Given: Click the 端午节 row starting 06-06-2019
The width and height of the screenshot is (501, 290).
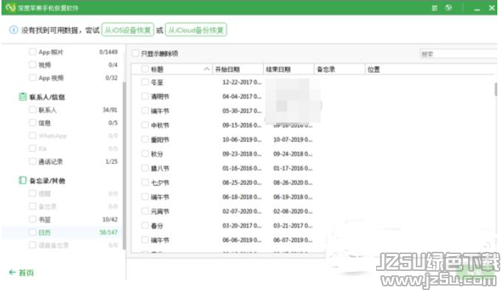Looking at the screenshot, I should (313, 240).
